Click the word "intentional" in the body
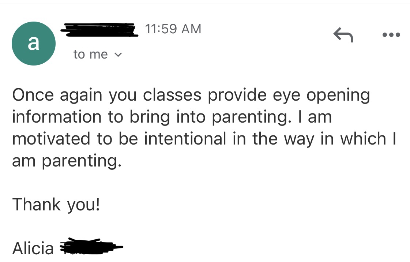 pos(185,139)
